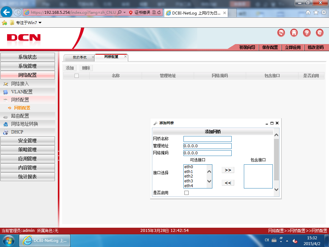
Task: Click the << remove interface button
Action: (228, 183)
